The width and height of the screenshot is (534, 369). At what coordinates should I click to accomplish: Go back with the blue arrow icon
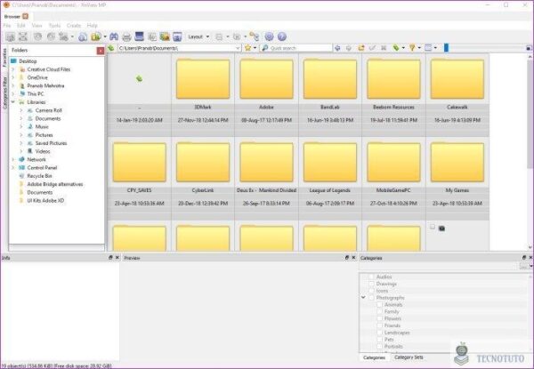[x=337, y=48]
